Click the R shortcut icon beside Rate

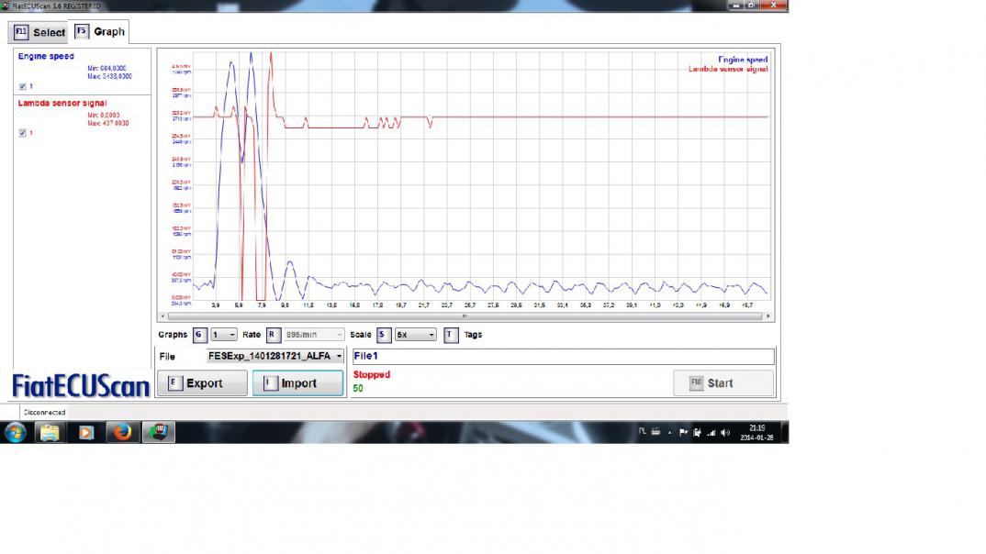pyautogui.click(x=273, y=335)
